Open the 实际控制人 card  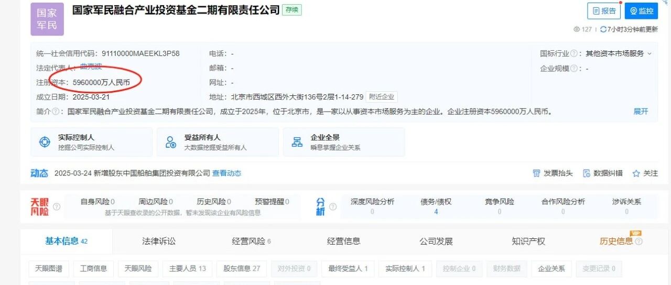(x=91, y=142)
